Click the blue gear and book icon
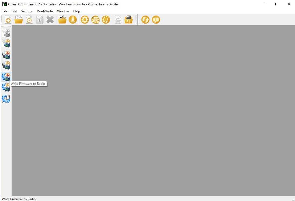Viewport: 295px width, 201px height. [6, 99]
